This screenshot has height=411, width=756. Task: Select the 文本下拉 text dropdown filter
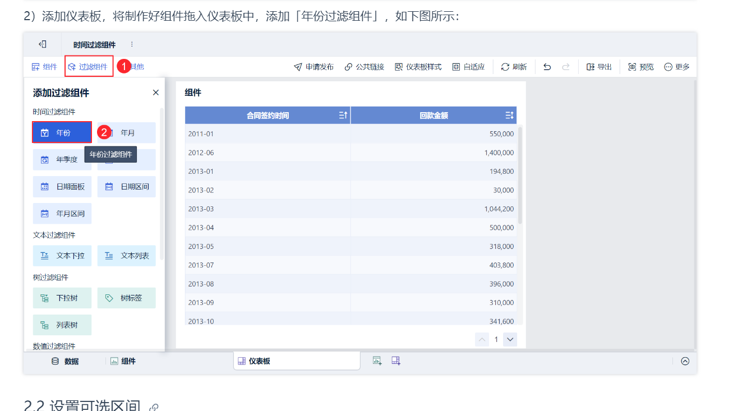click(x=62, y=256)
